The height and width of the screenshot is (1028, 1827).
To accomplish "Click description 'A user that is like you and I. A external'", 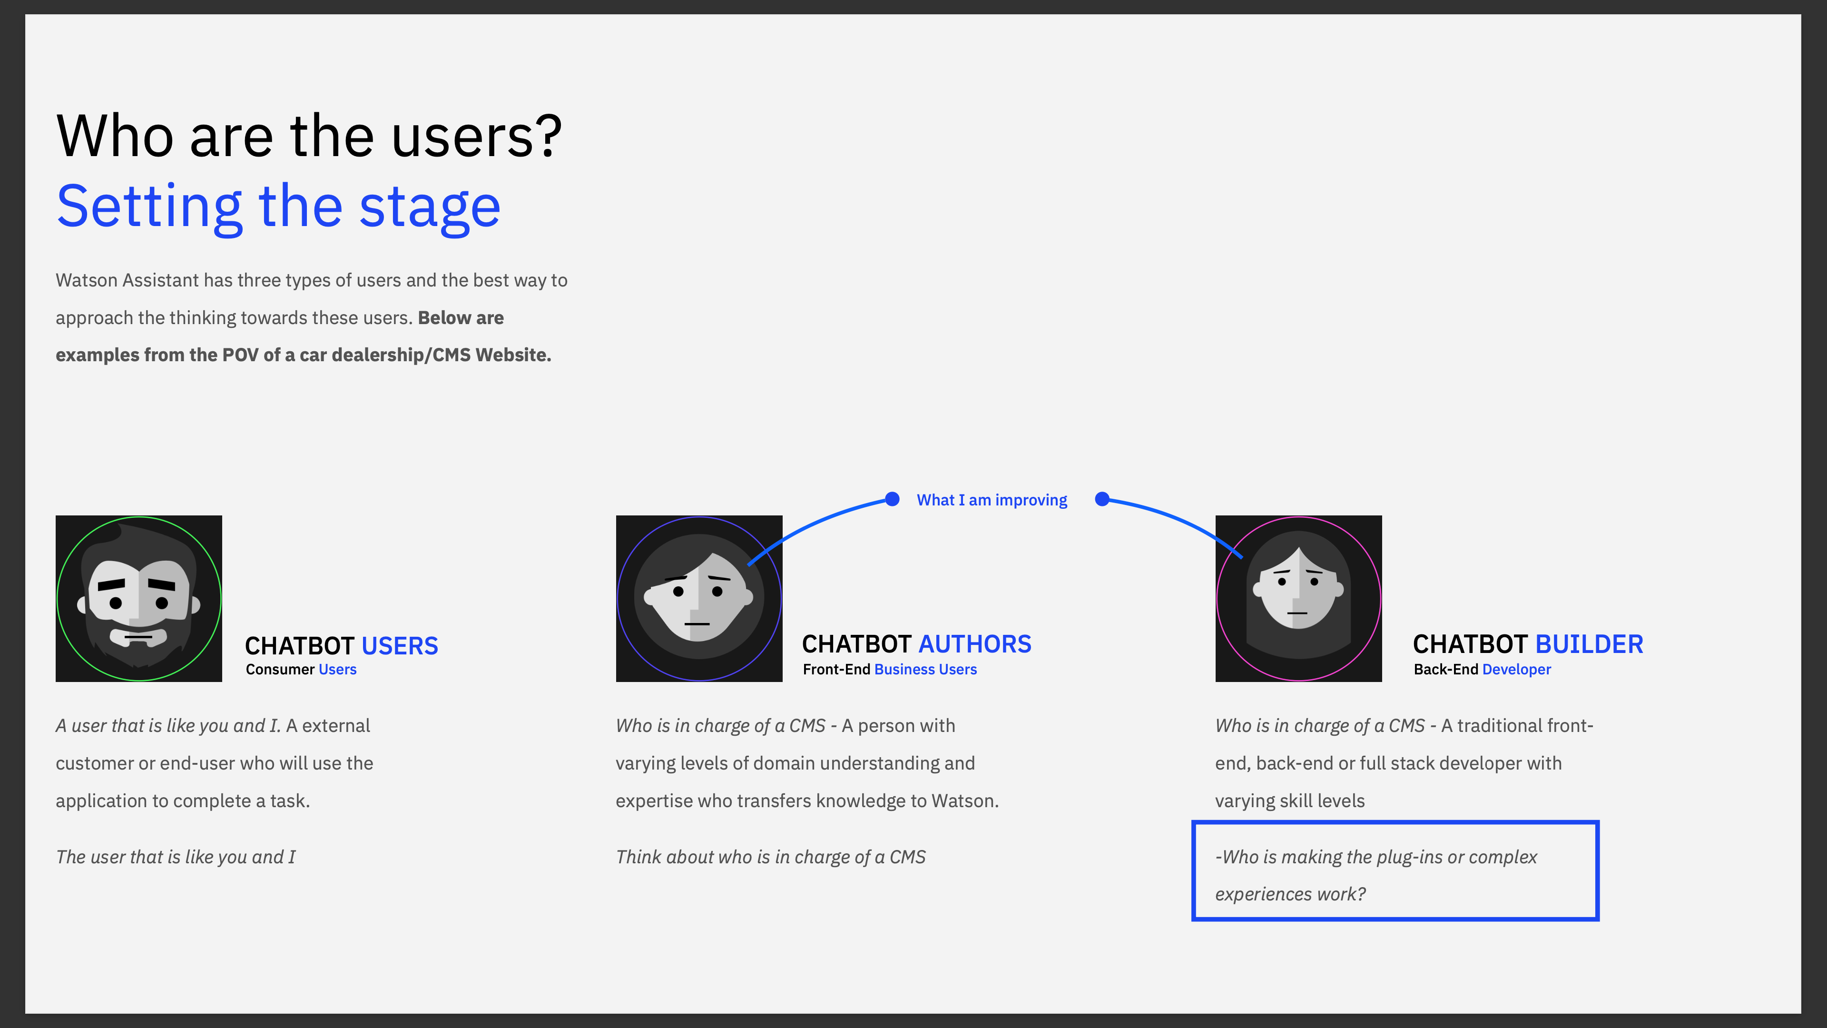I will 213,726.
